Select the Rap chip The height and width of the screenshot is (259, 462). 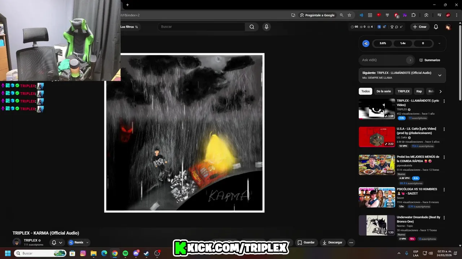pyautogui.click(x=419, y=91)
